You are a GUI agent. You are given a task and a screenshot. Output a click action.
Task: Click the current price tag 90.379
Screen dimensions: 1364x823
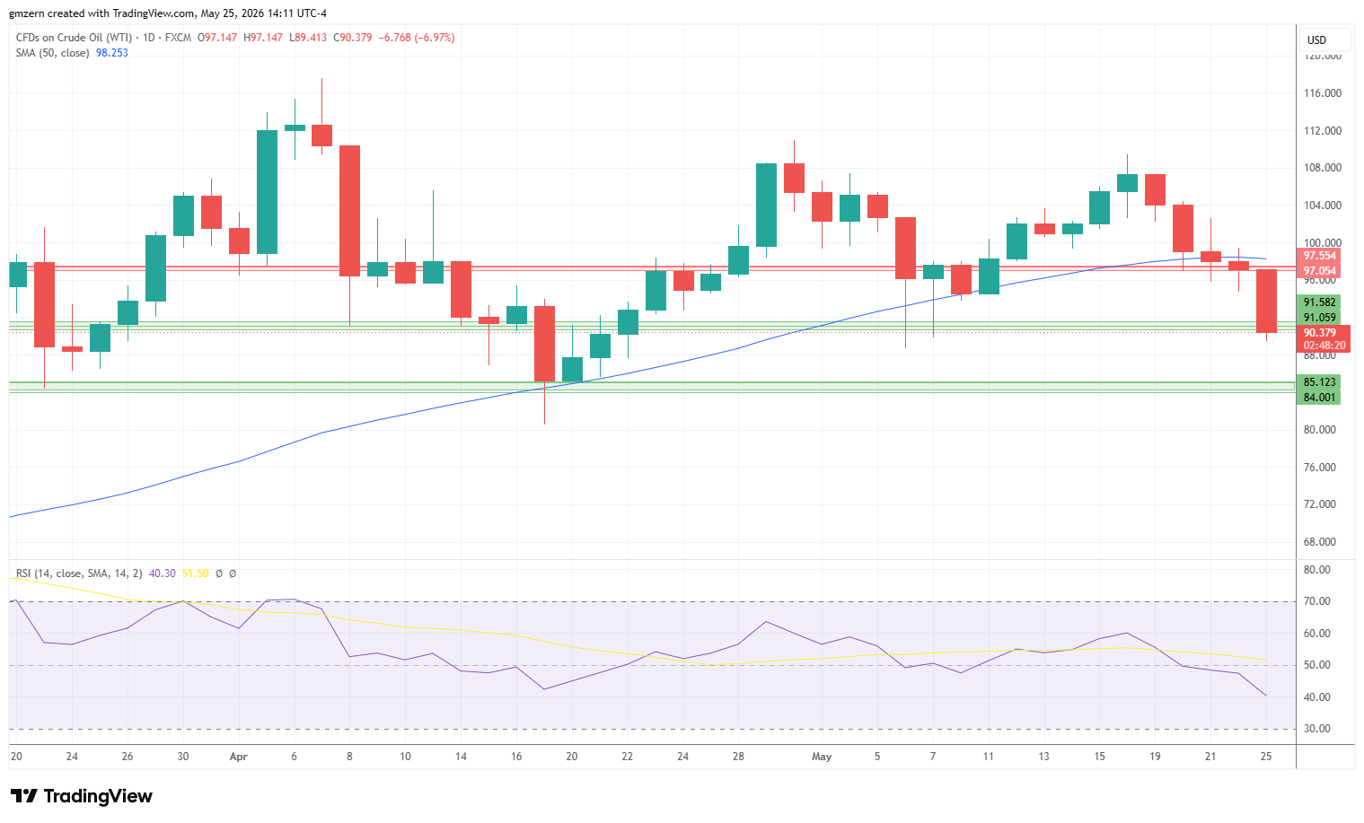1320,333
